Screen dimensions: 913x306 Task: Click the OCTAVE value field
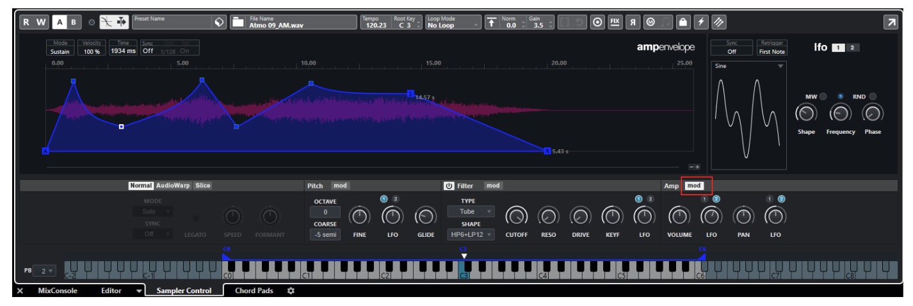point(325,211)
